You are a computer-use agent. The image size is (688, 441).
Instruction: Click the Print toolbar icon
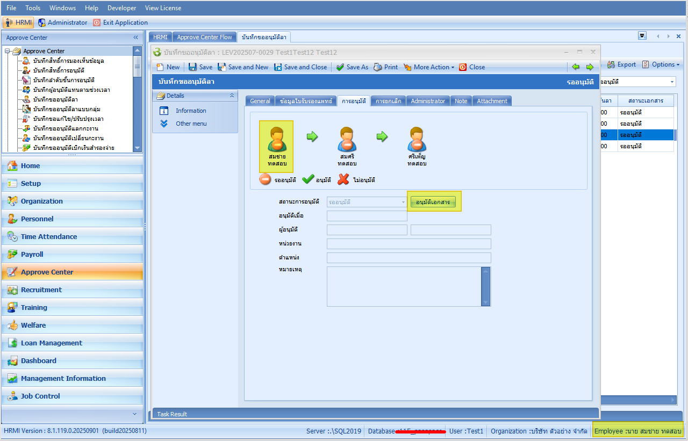[x=378, y=67]
